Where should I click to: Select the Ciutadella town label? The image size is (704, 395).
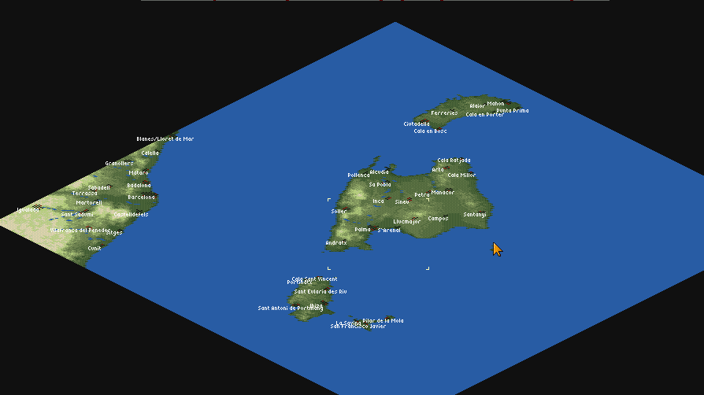(417, 124)
